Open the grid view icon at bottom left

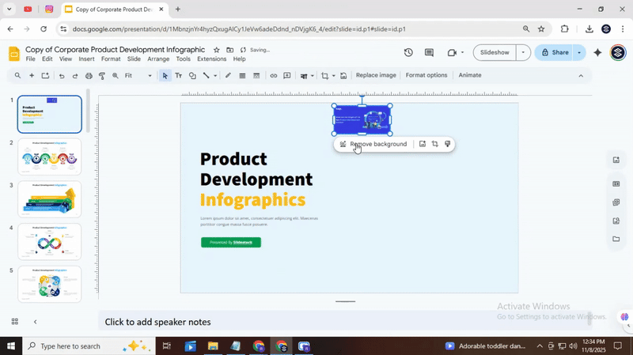[14, 322]
